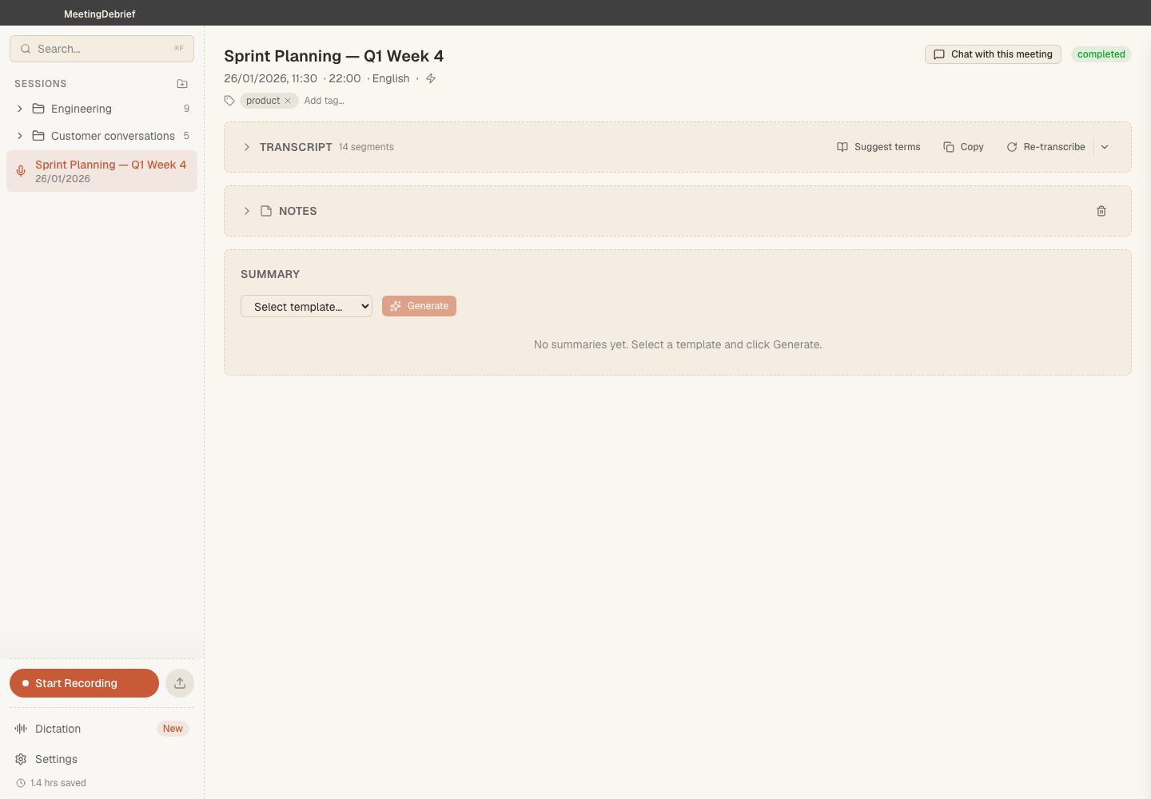This screenshot has height=799, width=1151.
Task: Click Re-transcribe button
Action: [x=1045, y=147]
